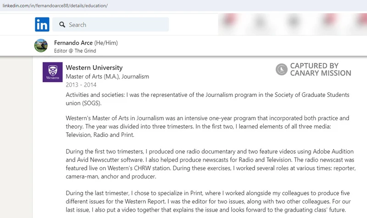
Task: Click the 'Activities and societies' paragraph
Action: 207,99
